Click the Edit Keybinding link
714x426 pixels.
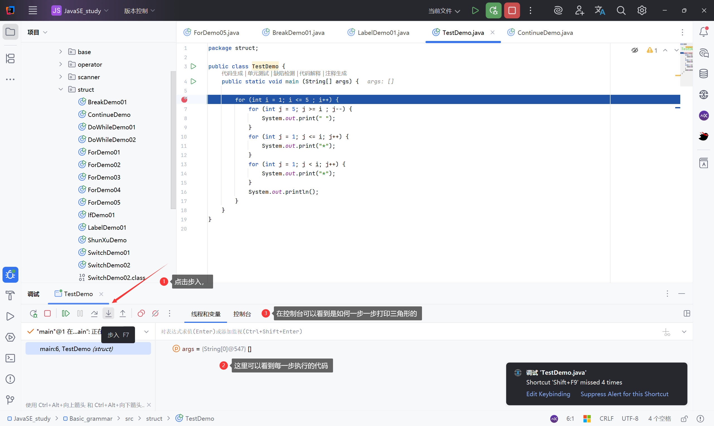click(x=548, y=394)
